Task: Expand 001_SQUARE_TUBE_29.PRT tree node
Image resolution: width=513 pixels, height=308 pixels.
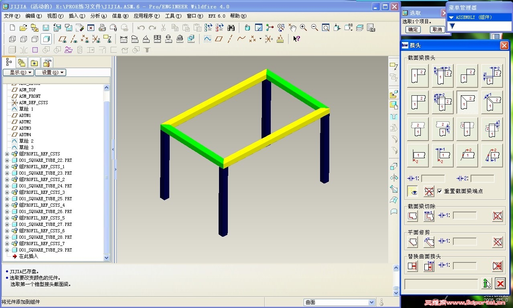Action: (7, 250)
